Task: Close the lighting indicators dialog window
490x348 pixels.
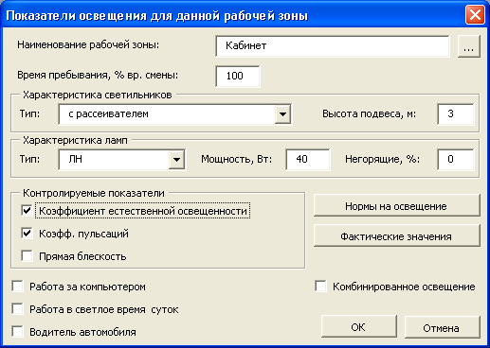Action: pyautogui.click(x=475, y=14)
